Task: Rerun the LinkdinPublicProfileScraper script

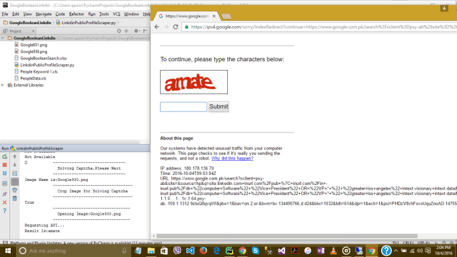Action: tap(5, 157)
